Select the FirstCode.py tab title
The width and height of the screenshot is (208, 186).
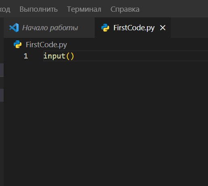pyautogui.click(x=134, y=28)
